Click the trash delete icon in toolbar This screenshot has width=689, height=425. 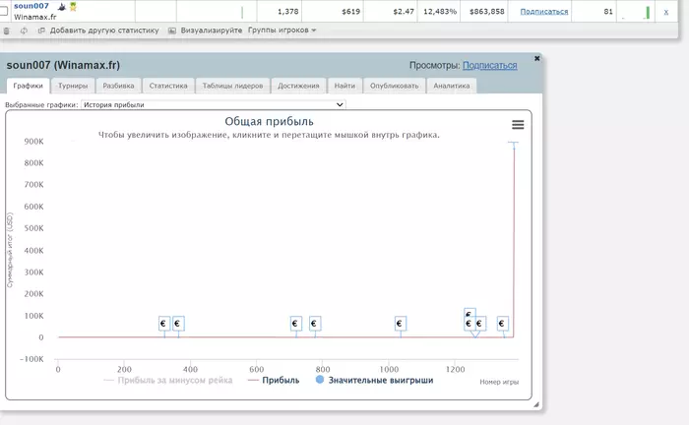6,30
